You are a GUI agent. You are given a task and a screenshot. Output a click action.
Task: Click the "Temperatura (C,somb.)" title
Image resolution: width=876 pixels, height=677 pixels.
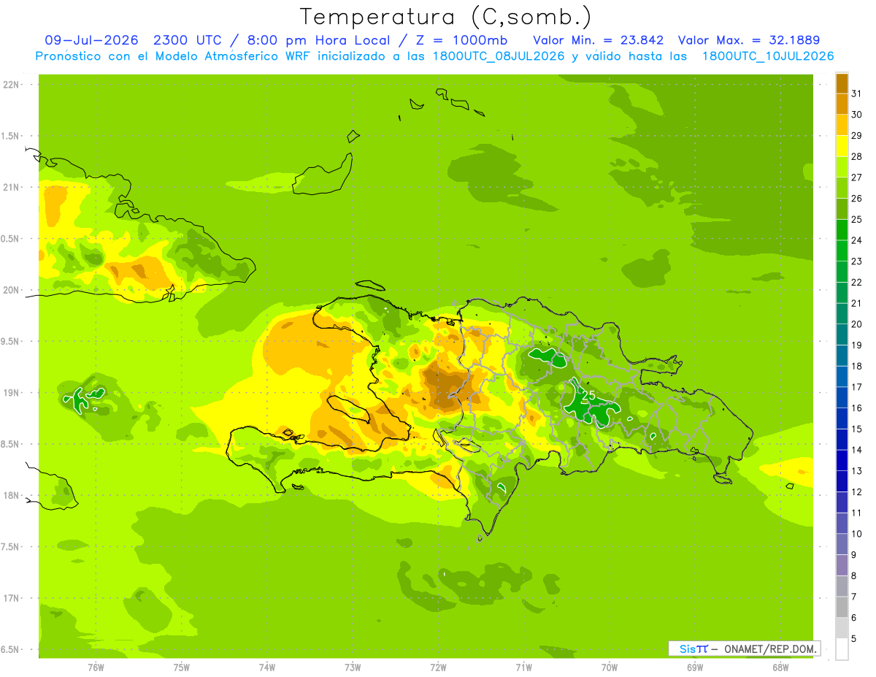coord(446,17)
